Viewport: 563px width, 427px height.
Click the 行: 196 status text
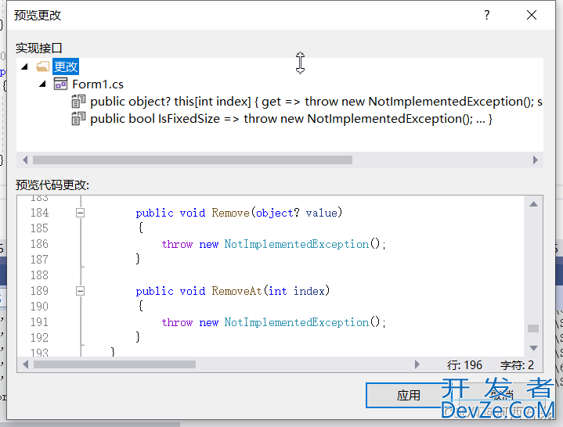464,365
